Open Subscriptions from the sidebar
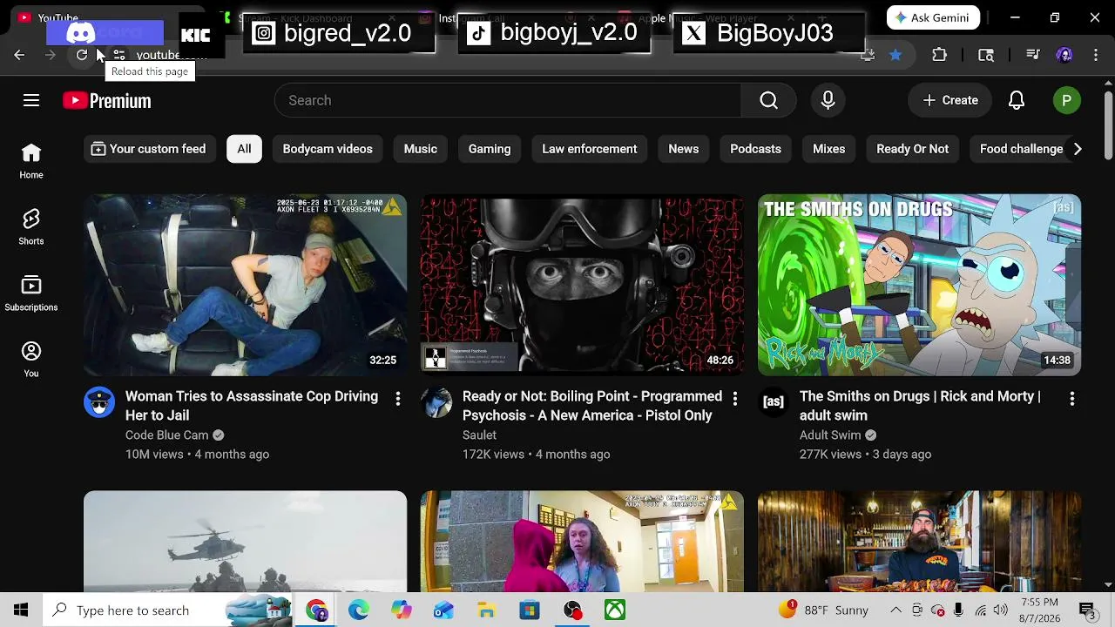 pyautogui.click(x=31, y=294)
